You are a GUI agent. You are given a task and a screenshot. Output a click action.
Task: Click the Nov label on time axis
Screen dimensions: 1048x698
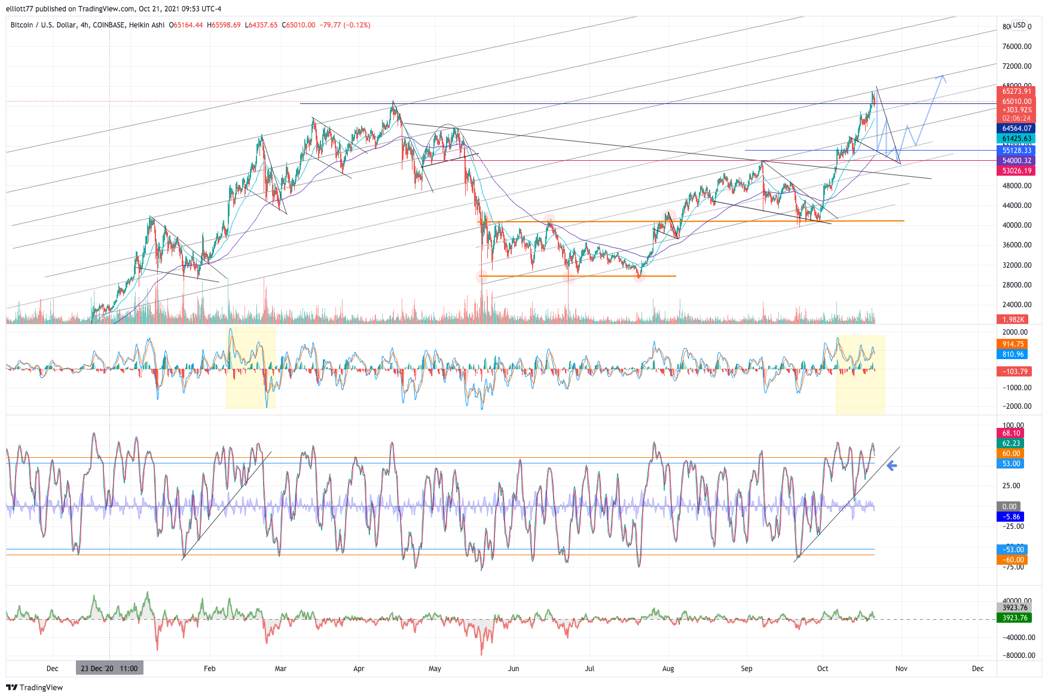[x=902, y=669]
